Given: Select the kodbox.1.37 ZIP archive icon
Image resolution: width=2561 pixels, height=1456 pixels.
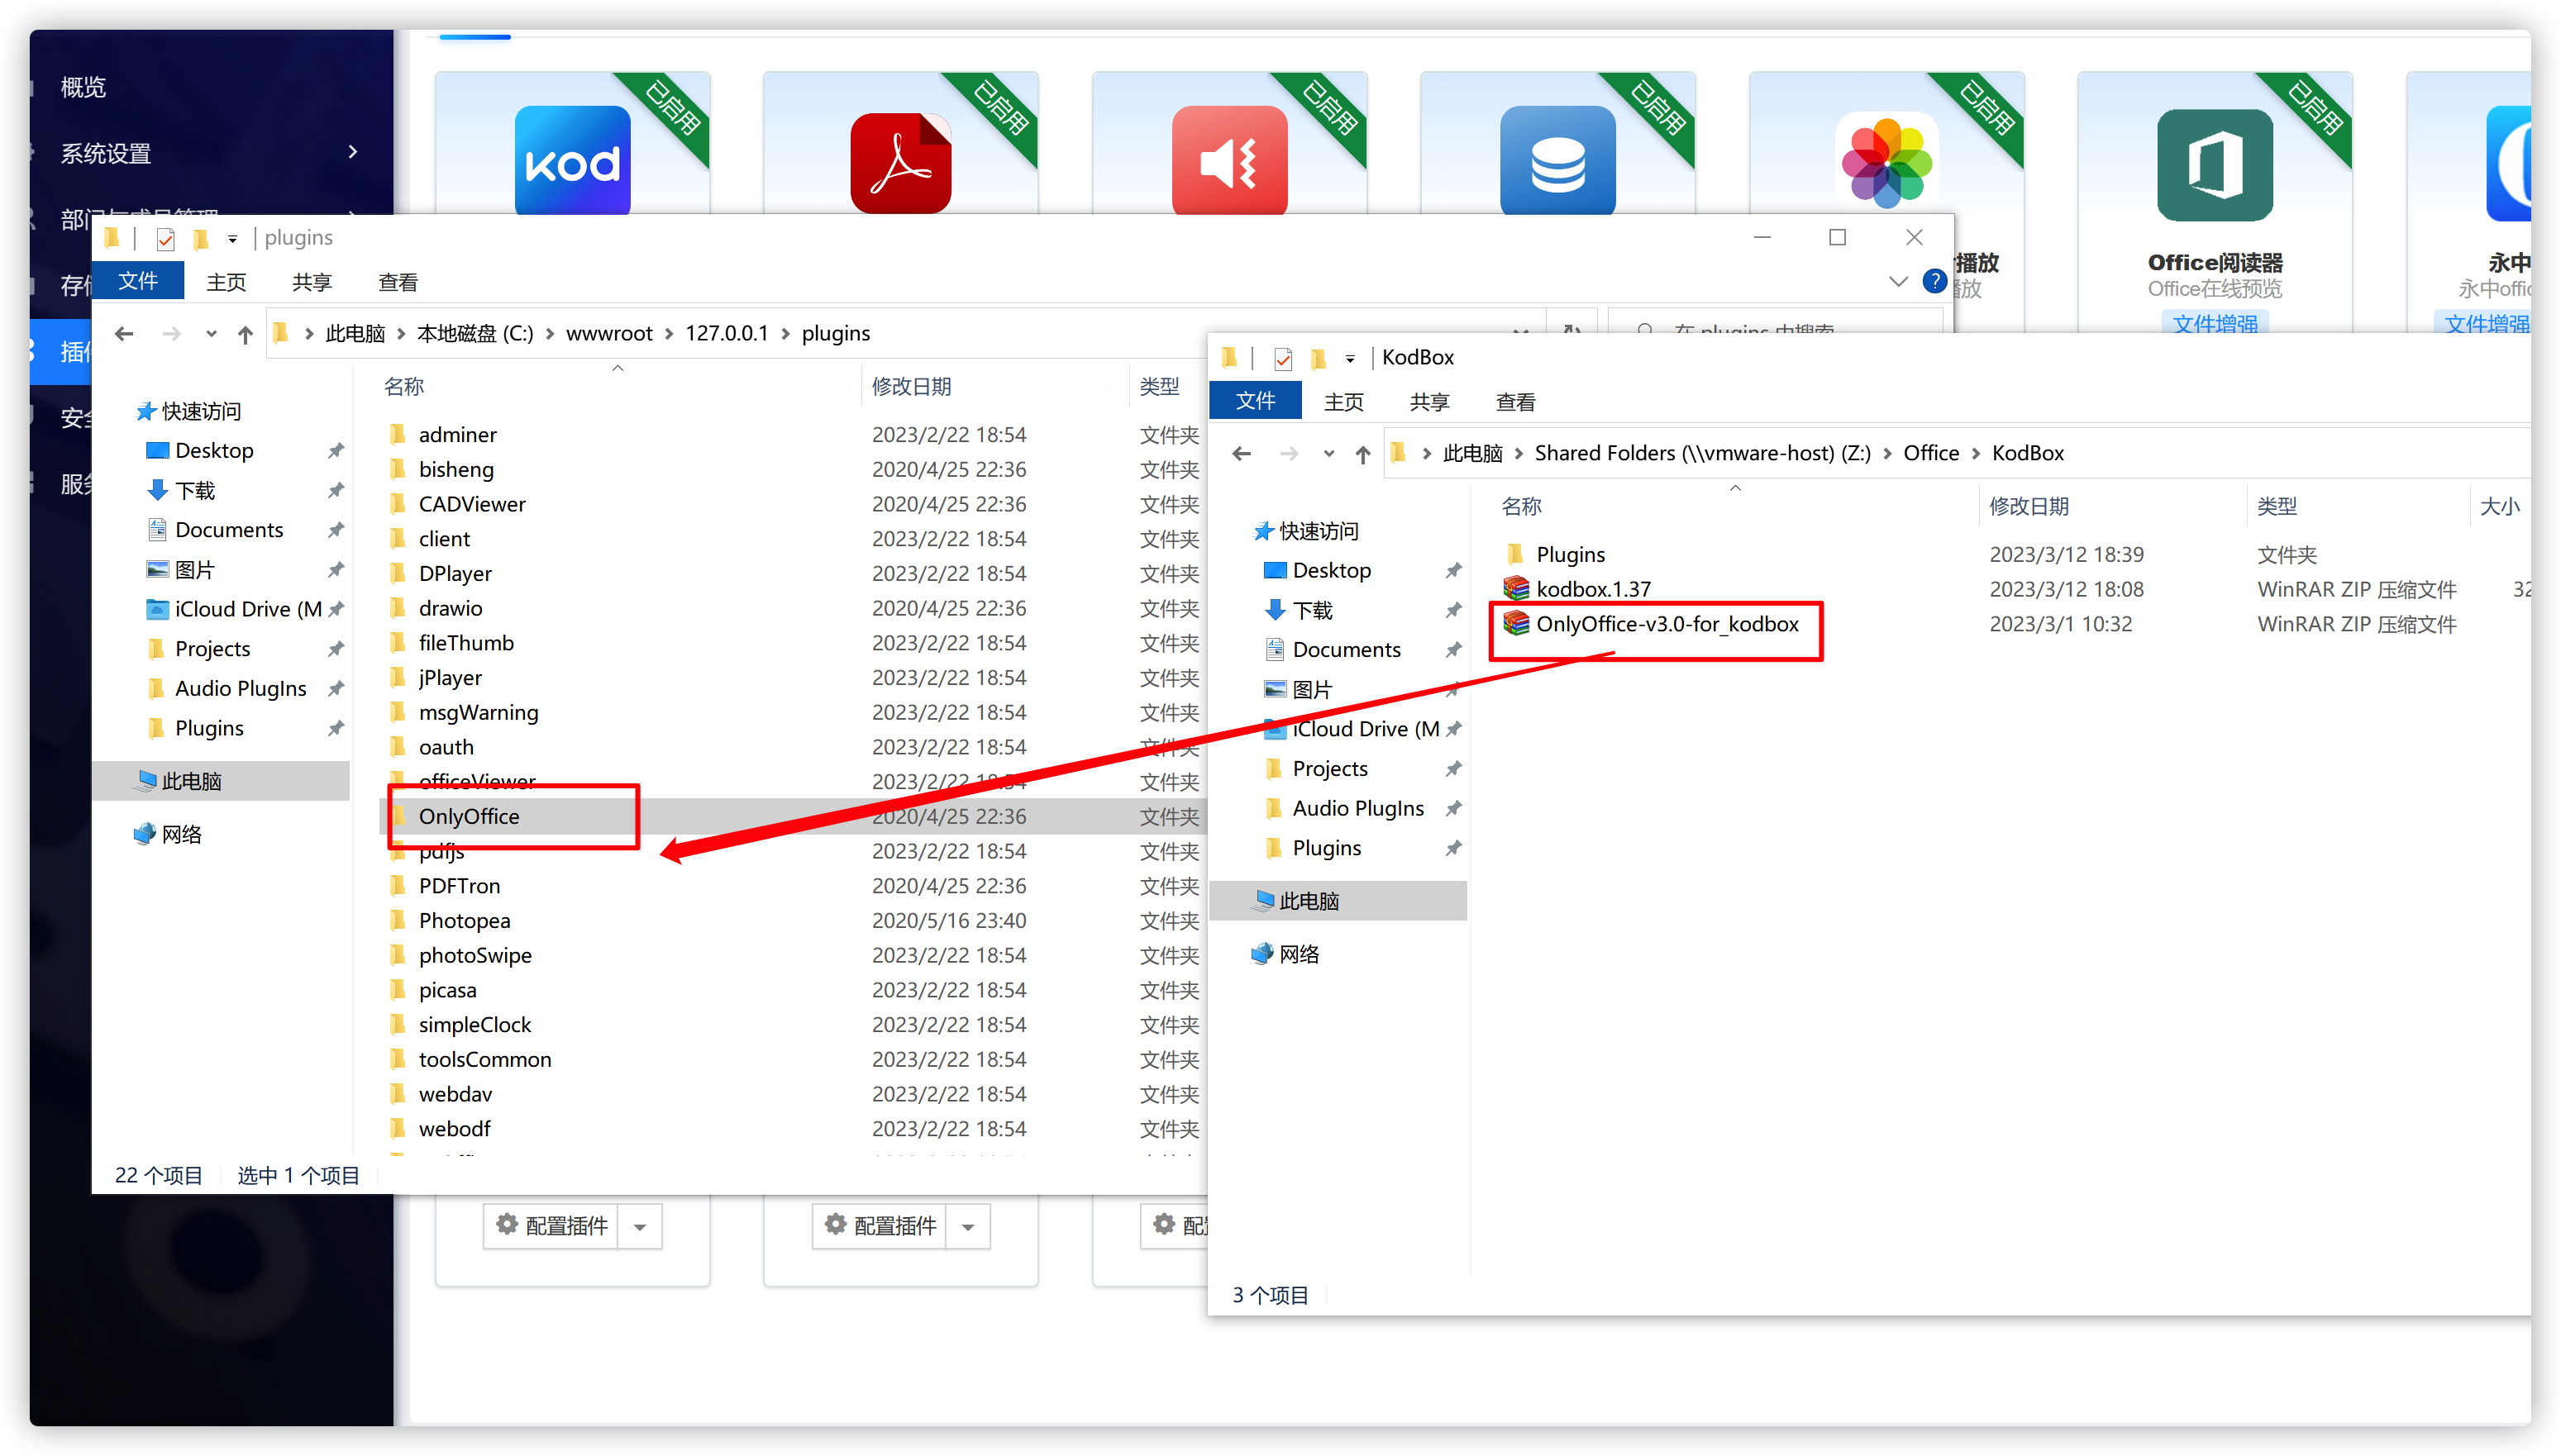Looking at the screenshot, I should tap(1517, 589).
